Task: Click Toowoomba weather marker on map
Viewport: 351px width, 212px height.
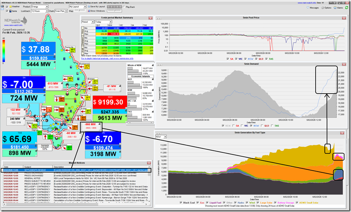Action: click(x=68, y=79)
